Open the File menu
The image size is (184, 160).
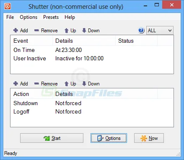click(x=10, y=17)
